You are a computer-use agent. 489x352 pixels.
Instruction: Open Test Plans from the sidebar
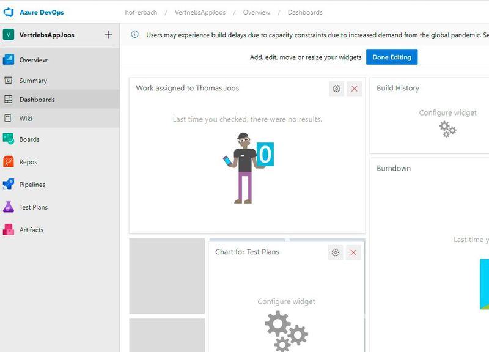(x=34, y=207)
